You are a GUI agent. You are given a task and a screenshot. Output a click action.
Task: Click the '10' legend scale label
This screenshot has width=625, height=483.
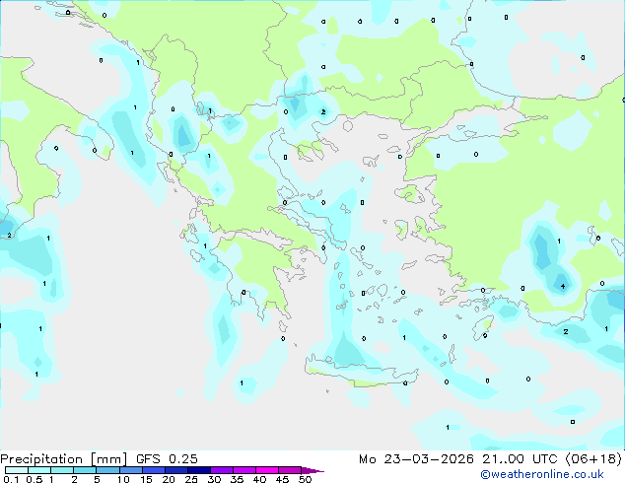point(123,479)
